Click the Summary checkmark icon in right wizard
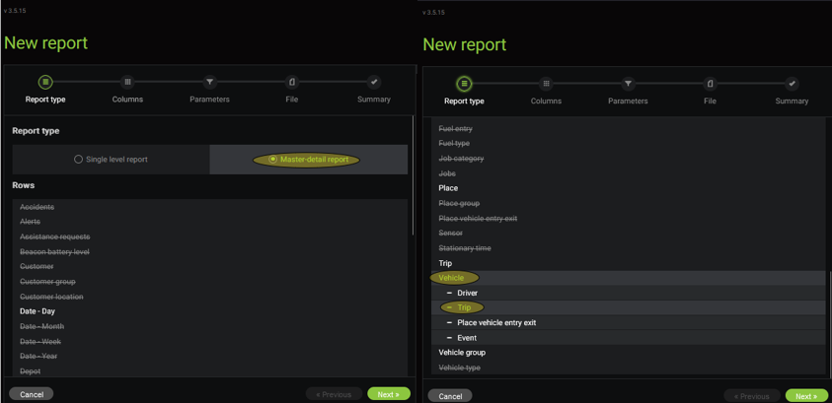This screenshot has height=403, width=832. tap(792, 84)
